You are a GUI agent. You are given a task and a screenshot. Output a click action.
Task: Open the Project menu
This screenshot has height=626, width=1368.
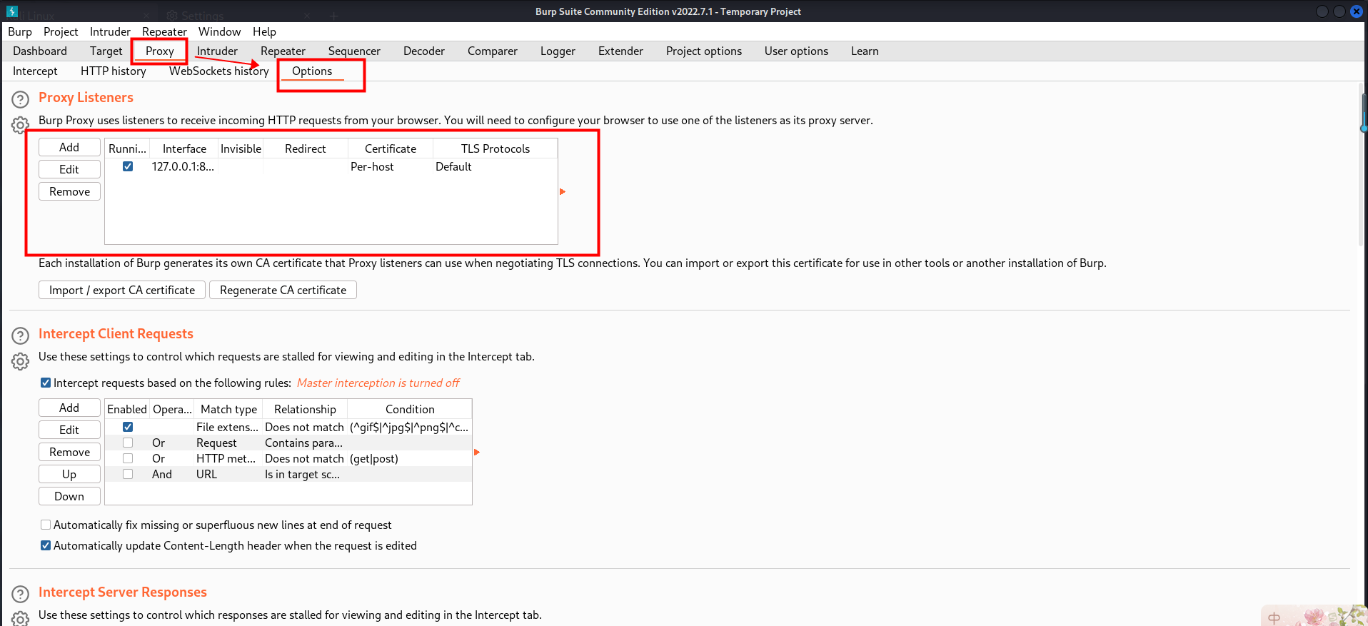pyautogui.click(x=61, y=31)
